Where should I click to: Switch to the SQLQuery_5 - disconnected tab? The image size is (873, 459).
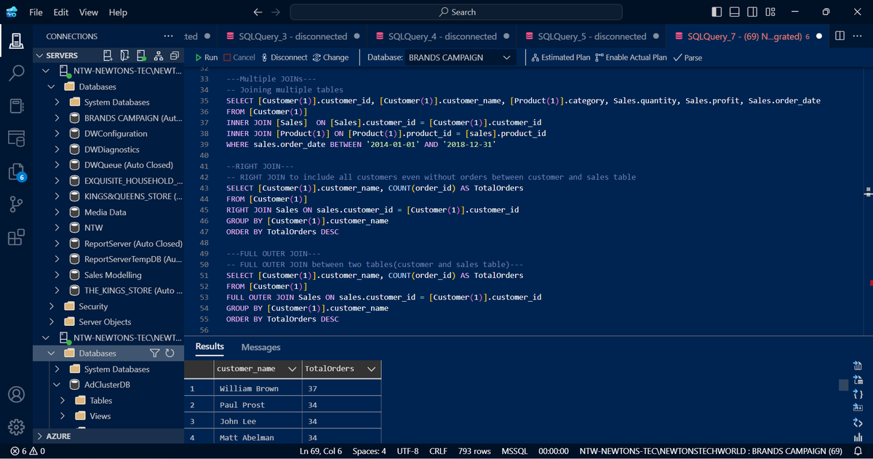[592, 36]
